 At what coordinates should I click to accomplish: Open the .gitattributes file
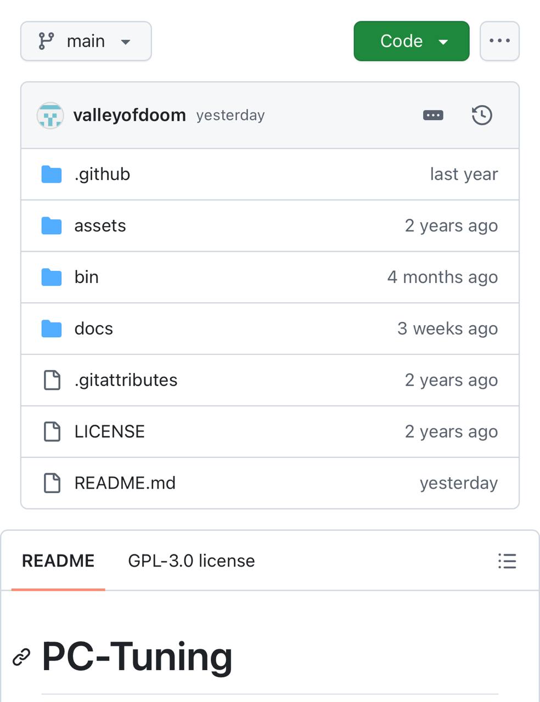tap(126, 380)
